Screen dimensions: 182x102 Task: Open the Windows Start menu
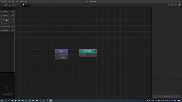[x=2, y=101]
